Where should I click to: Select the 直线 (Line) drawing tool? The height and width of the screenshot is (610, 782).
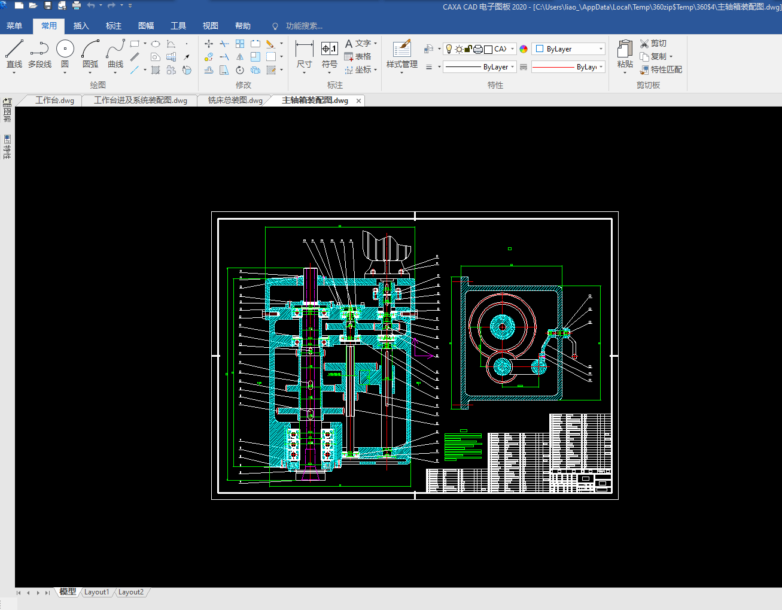point(14,54)
